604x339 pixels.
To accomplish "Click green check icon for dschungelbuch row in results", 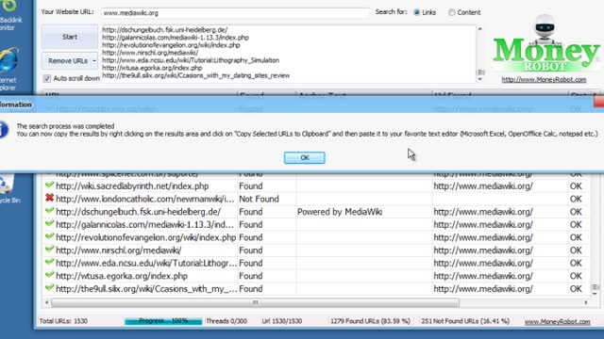I will click(49, 211).
